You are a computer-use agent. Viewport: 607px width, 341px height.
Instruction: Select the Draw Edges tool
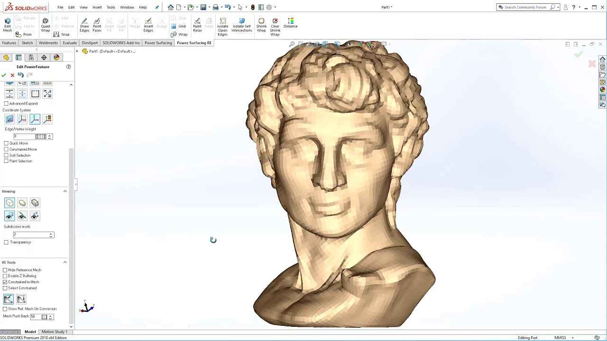84,25
